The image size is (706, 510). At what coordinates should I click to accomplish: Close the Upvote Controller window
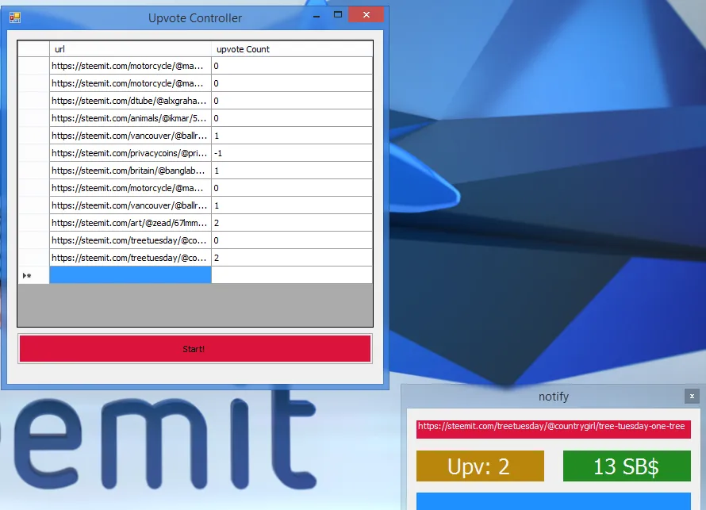click(366, 15)
